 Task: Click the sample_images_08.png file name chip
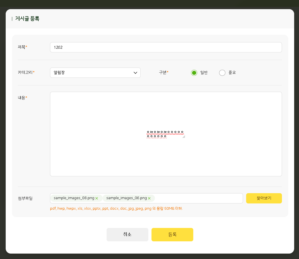pyautogui.click(x=74, y=198)
